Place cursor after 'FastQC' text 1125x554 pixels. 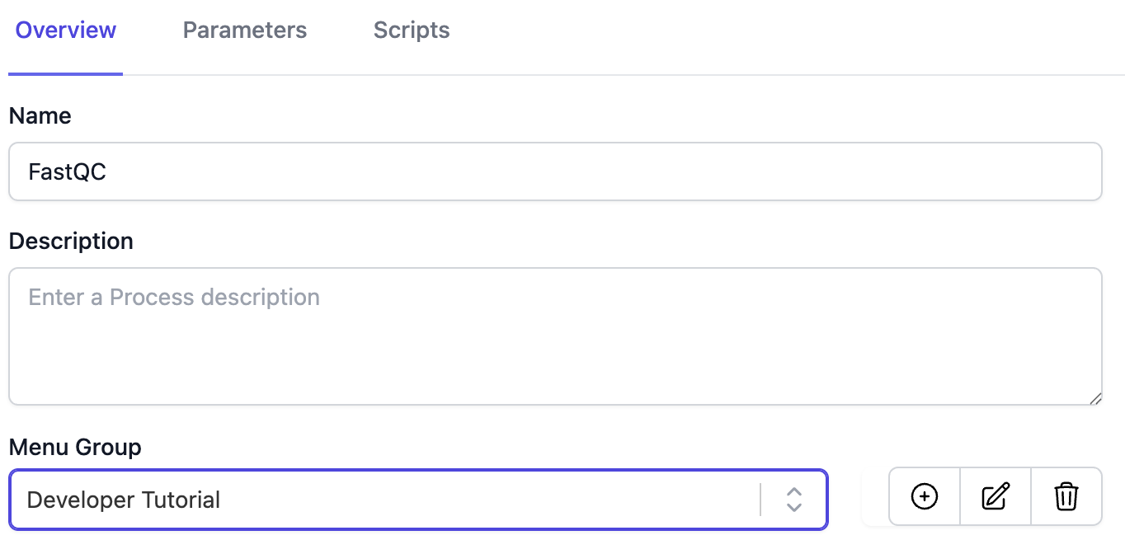click(x=108, y=172)
